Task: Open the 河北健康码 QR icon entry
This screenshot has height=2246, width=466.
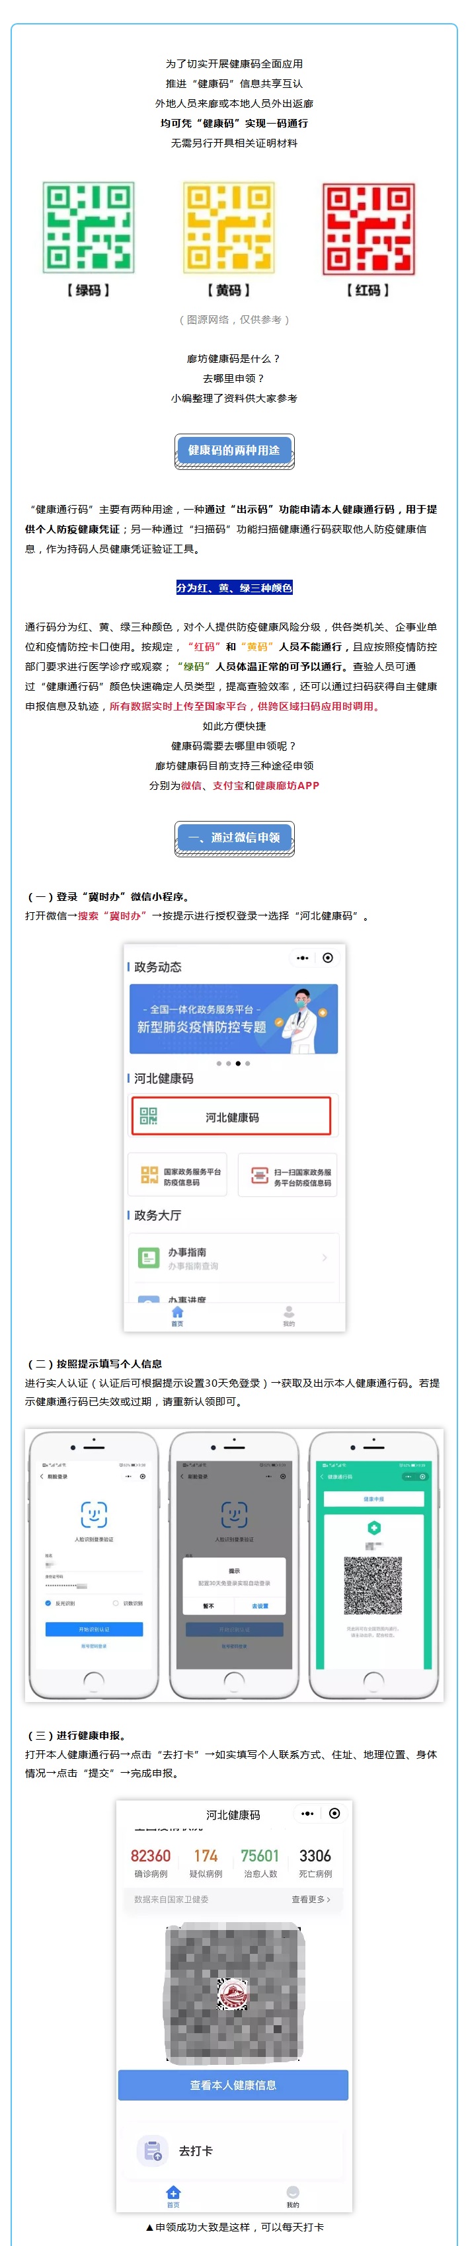Action: click(x=148, y=1116)
